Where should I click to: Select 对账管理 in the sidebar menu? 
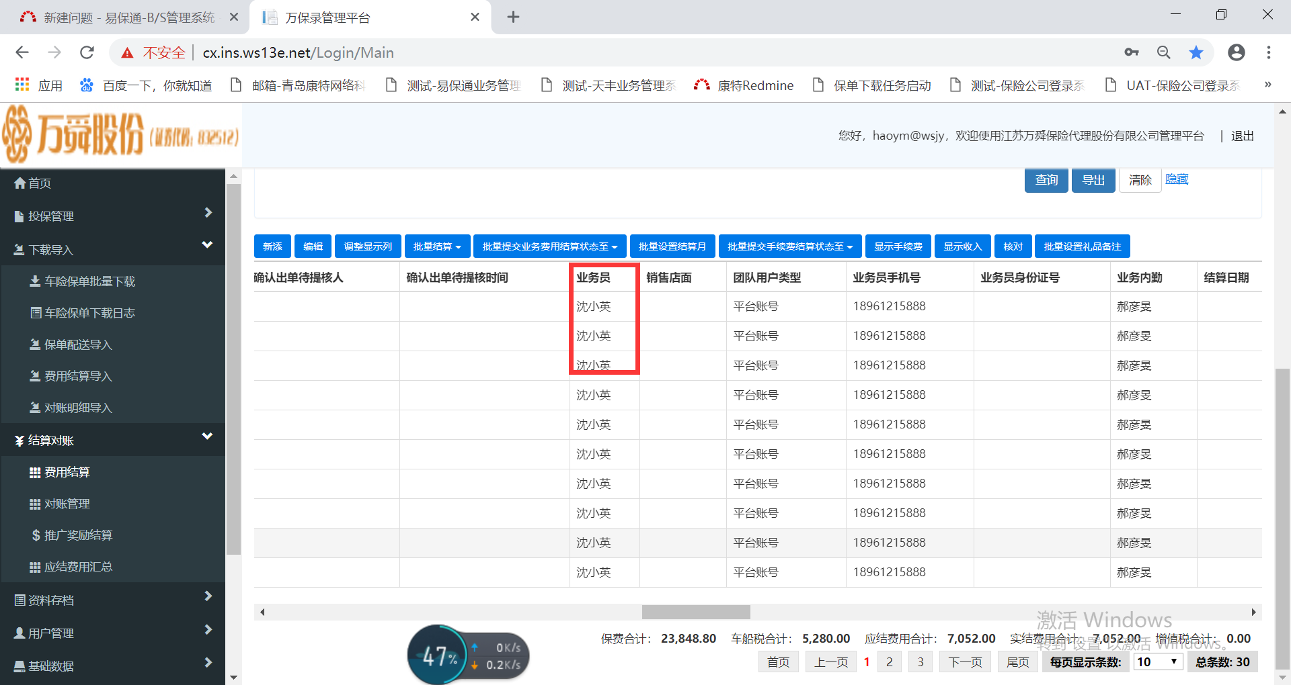[67, 504]
